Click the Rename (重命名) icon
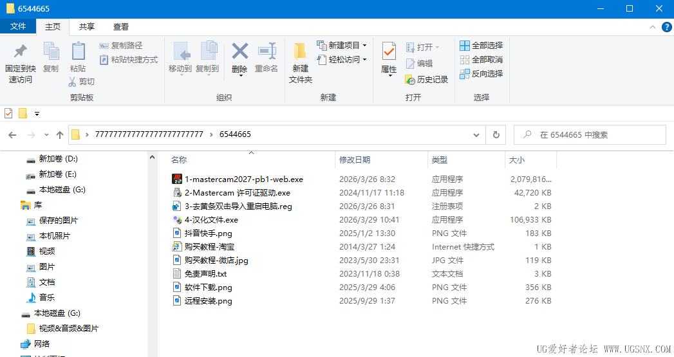The image size is (674, 357). click(267, 51)
